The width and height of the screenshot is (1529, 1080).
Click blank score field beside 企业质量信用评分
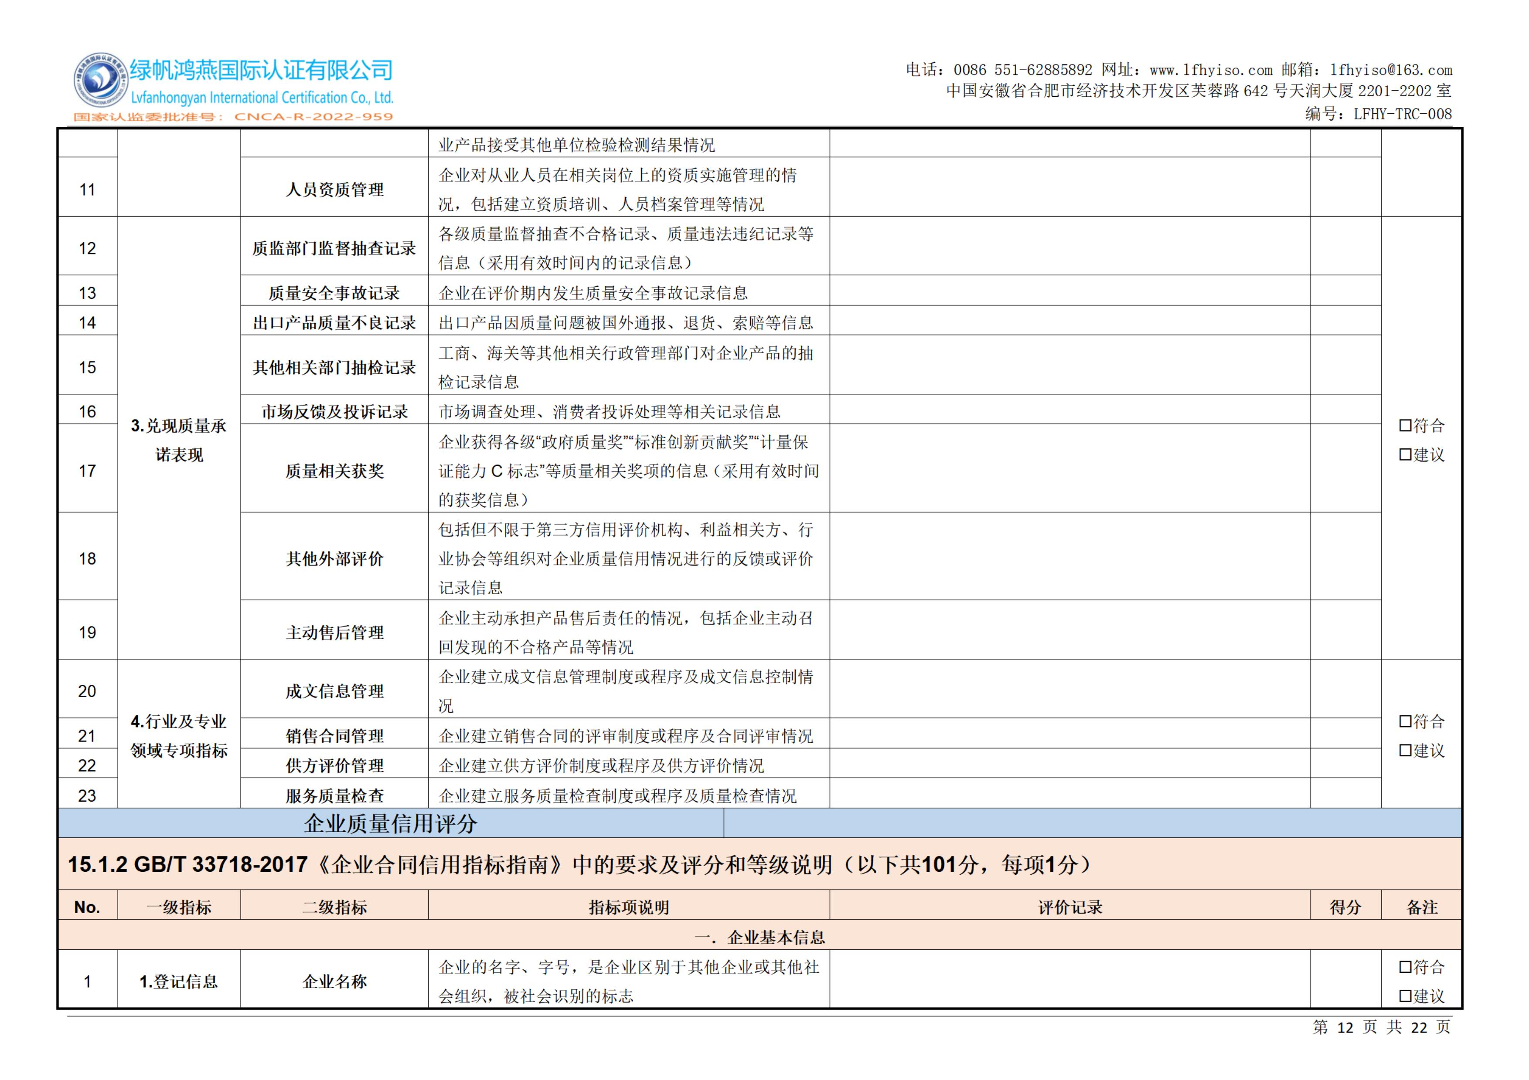click(1092, 823)
